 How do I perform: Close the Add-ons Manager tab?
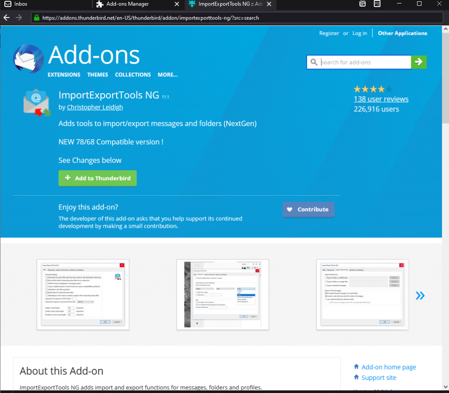click(177, 4)
